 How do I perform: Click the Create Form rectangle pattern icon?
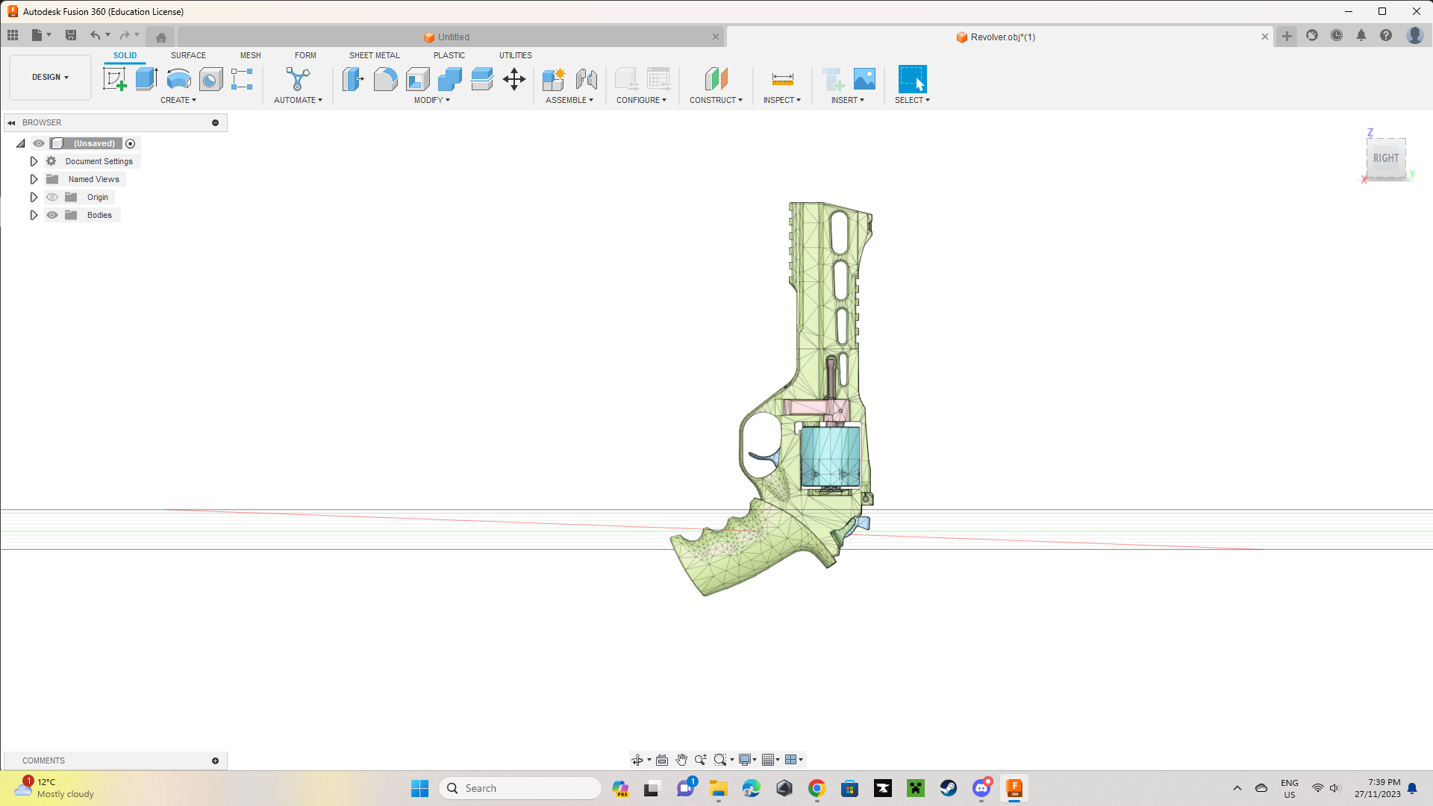(x=242, y=79)
